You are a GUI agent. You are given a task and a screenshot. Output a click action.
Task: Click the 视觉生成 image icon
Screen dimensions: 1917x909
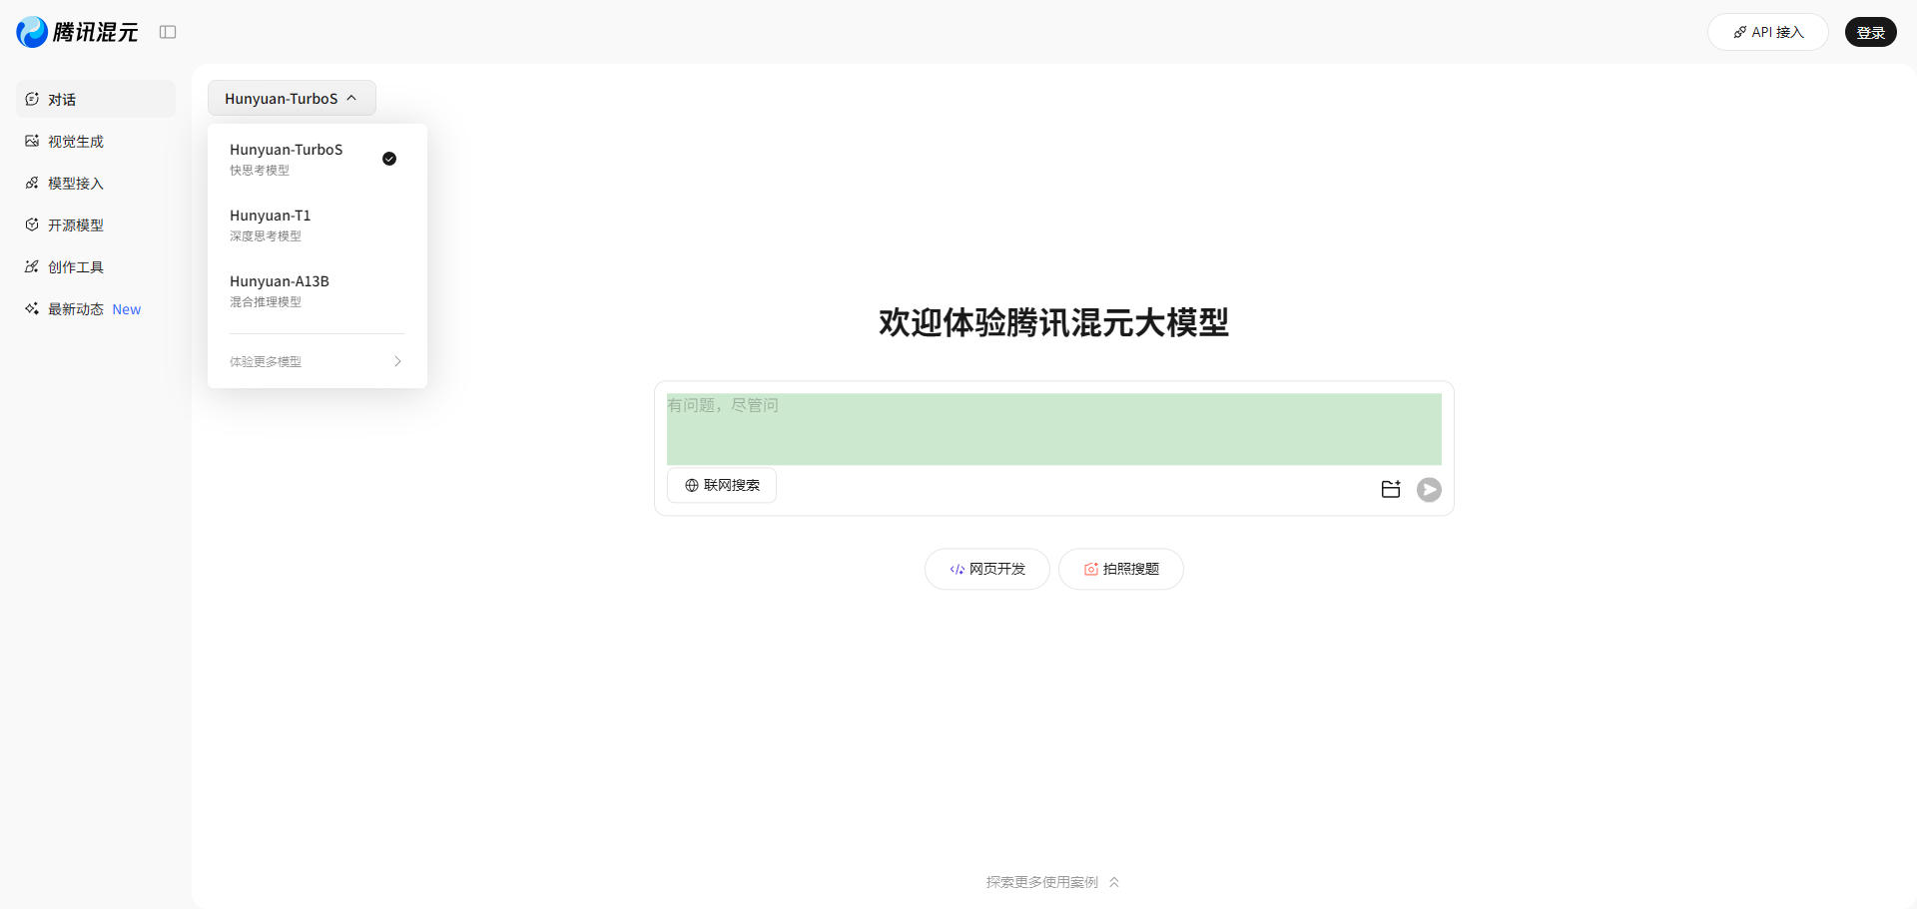pos(32,141)
